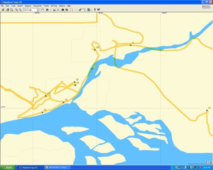The height and width of the screenshot is (170, 213).
Task: Open the Tools menu
Action: 13,6
